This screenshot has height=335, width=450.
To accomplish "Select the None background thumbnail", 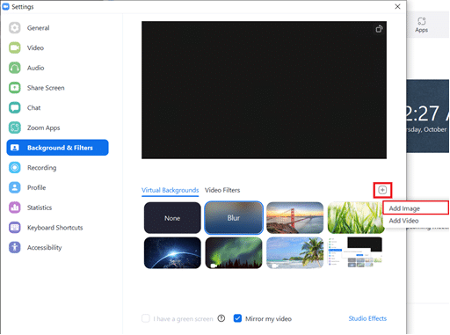I will pos(172,218).
